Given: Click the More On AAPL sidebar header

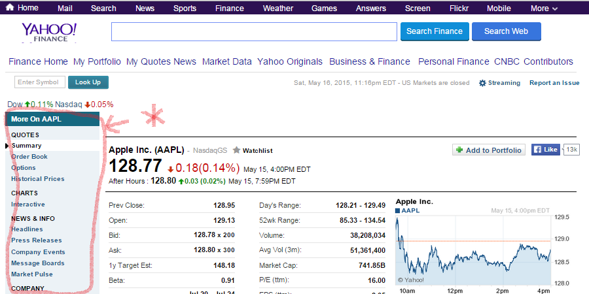Looking at the screenshot, I should [52, 120].
